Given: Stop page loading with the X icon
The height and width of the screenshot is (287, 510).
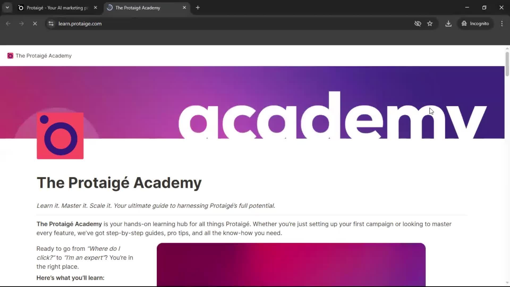Looking at the screenshot, I should tap(35, 23).
